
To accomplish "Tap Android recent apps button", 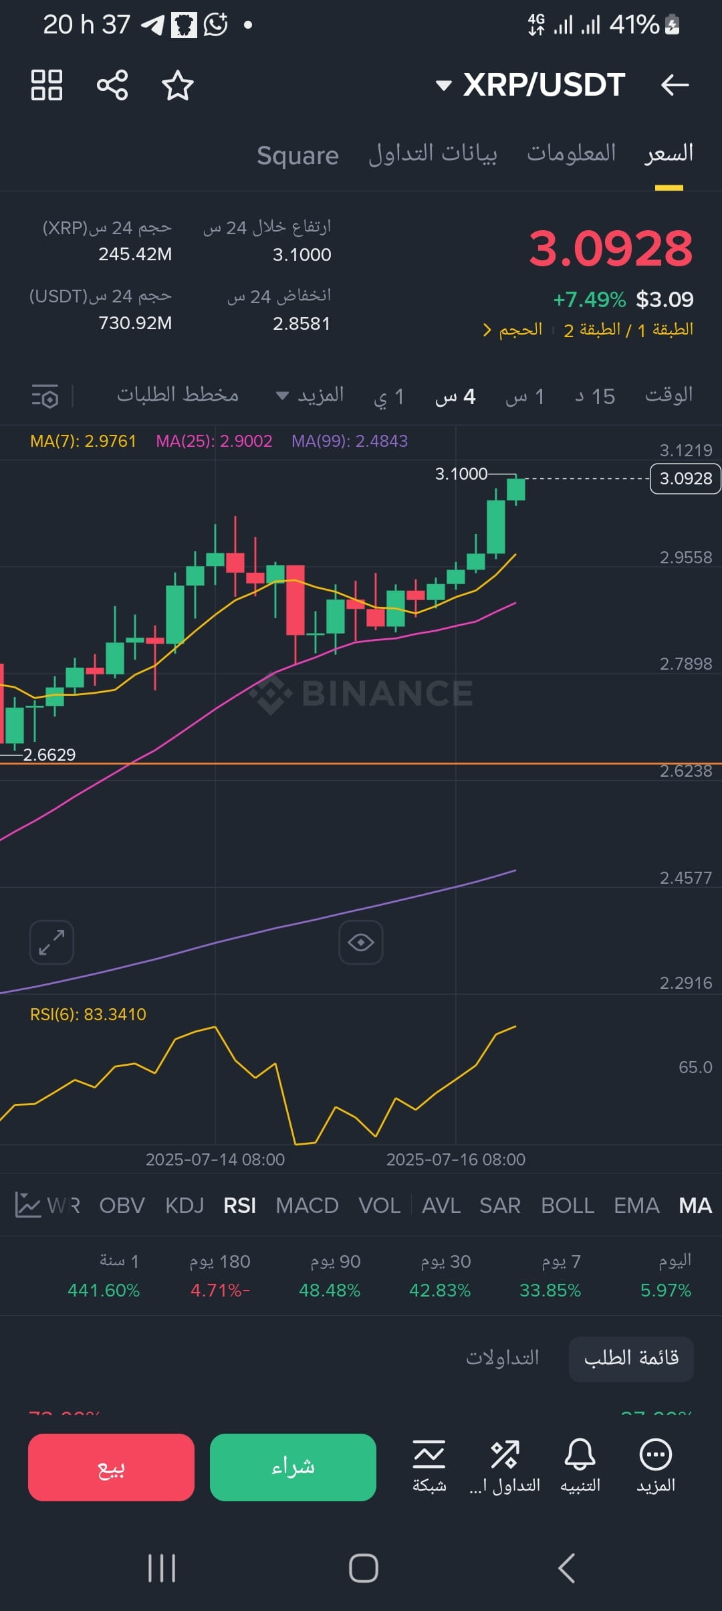I will coord(161,1568).
